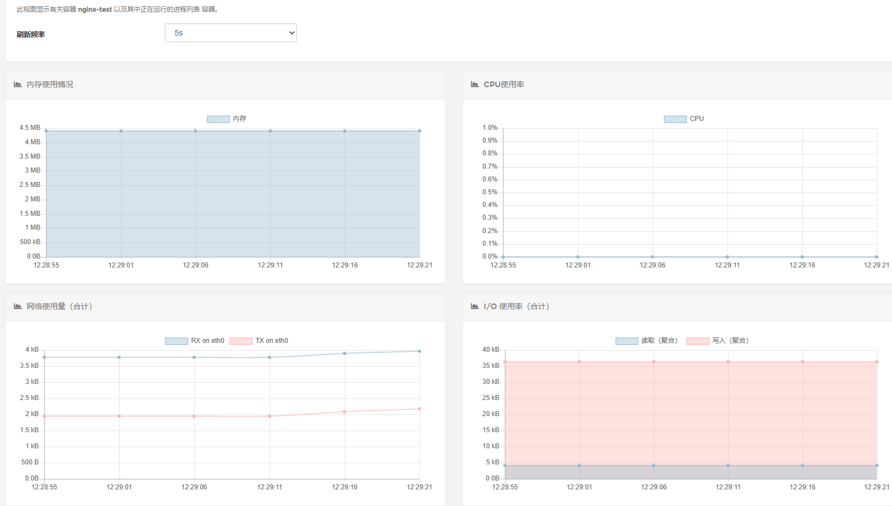Viewport: 892px width, 506px height.
Task: Click the memory usage panel chart icon
Action: coord(18,84)
